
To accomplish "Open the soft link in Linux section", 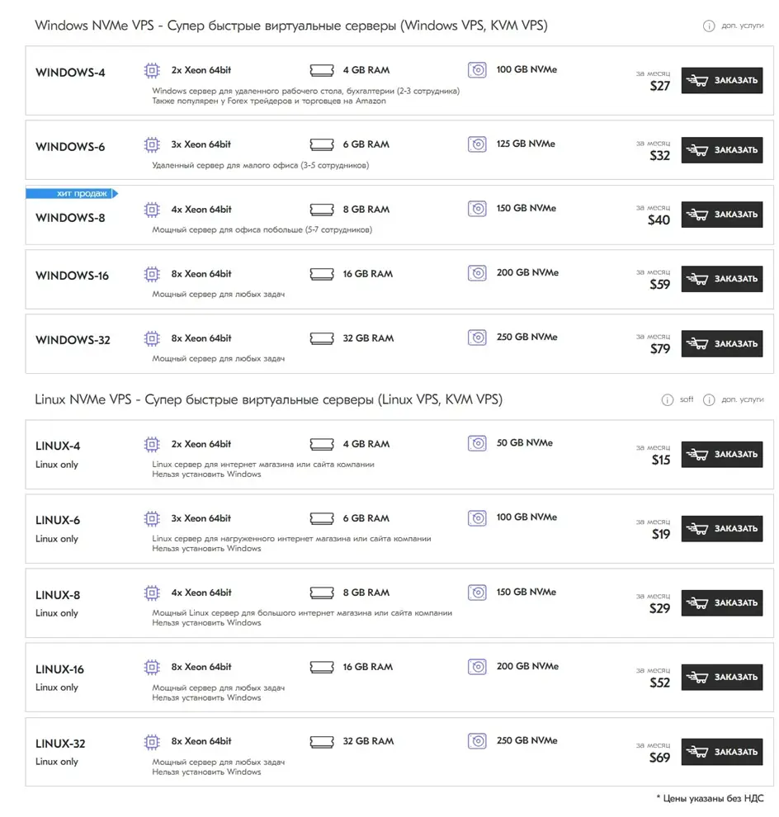I will pos(687,399).
